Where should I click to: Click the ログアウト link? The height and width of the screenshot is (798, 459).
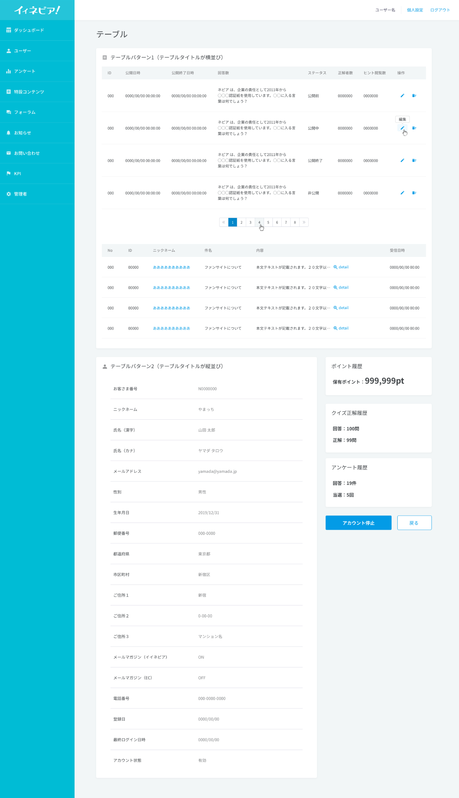click(440, 10)
